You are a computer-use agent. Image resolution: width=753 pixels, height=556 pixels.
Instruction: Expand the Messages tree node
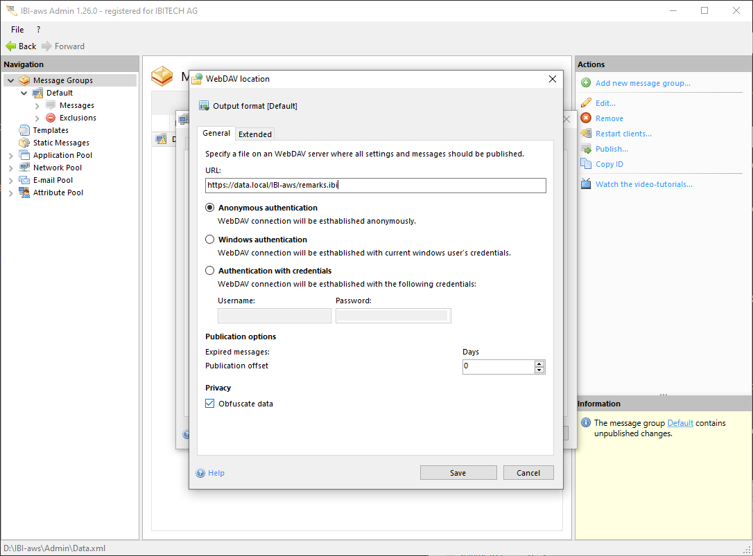coord(37,105)
